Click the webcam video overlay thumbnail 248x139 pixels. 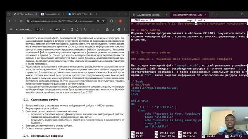coord(225,121)
